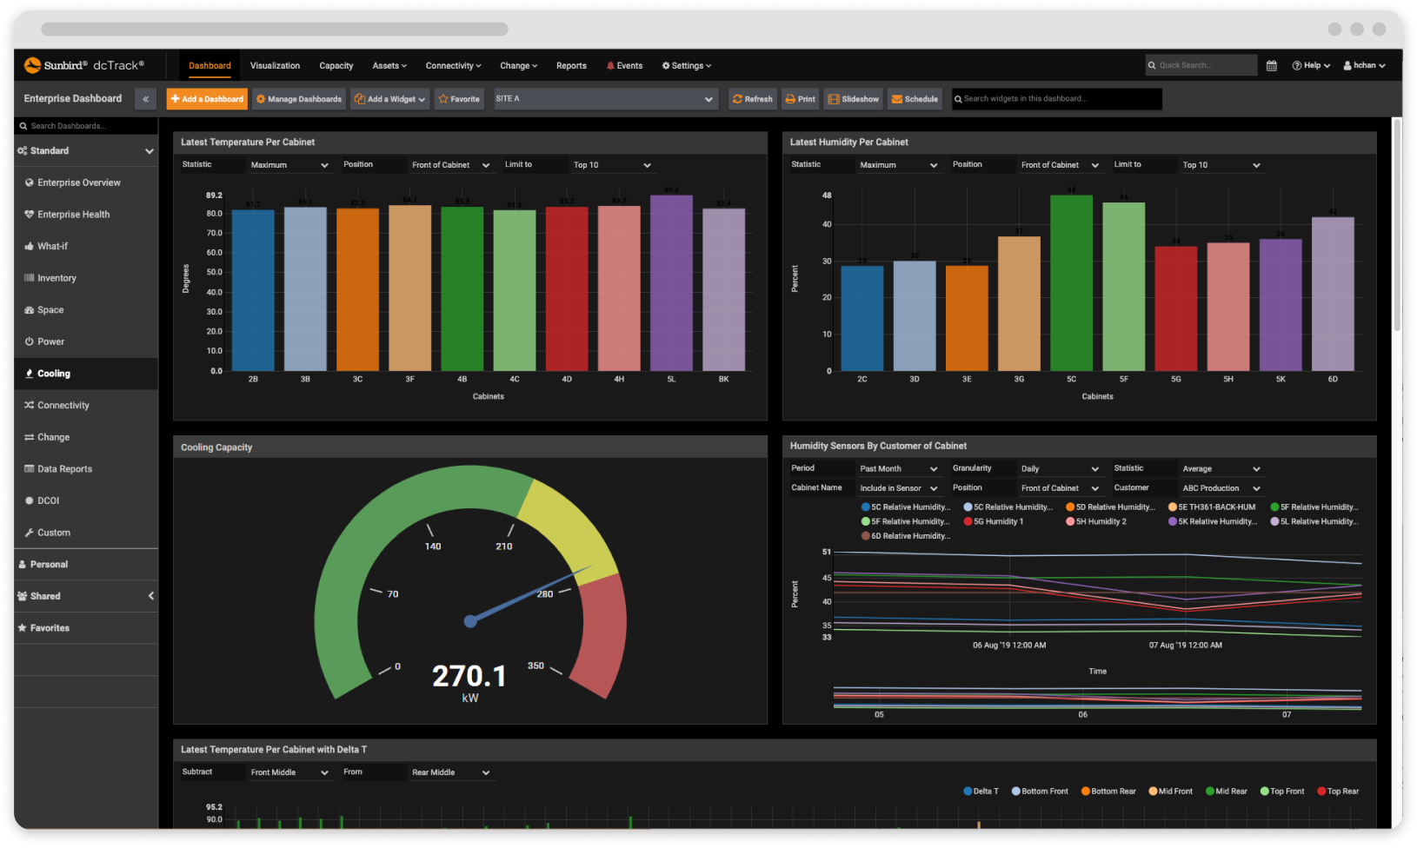Open Slideshow mode from toolbar
The width and height of the screenshot is (1417, 848).
point(853,99)
